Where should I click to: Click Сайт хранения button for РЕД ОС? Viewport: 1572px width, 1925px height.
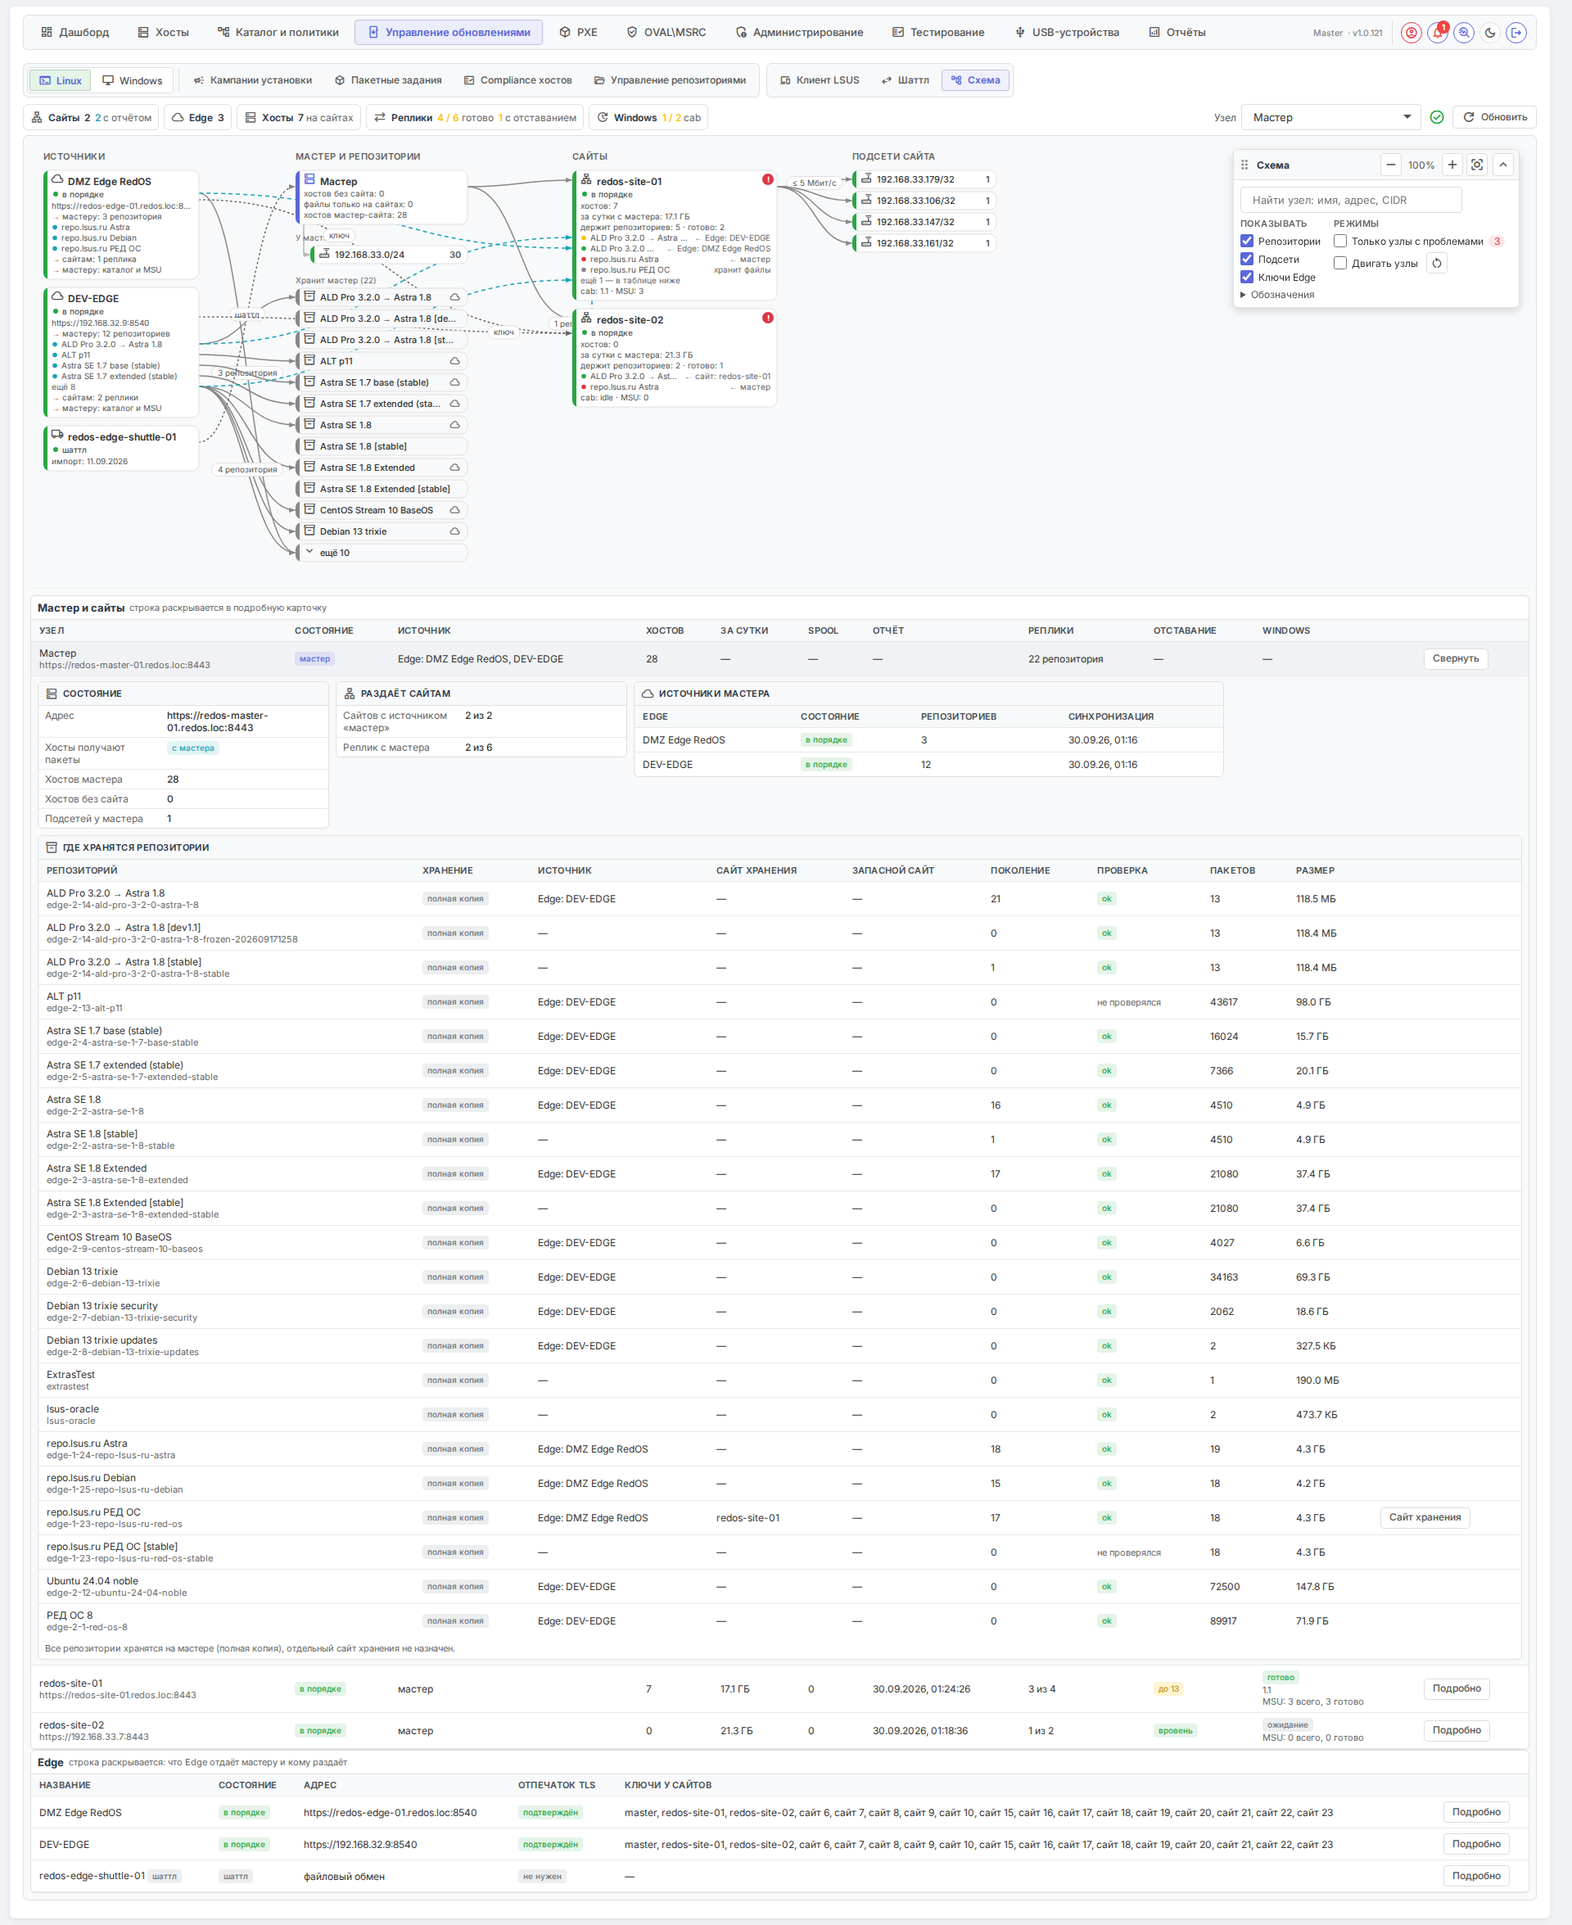tap(1425, 1516)
